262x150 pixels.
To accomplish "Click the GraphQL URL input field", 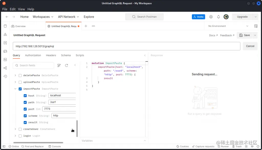I will [x=126, y=46].
